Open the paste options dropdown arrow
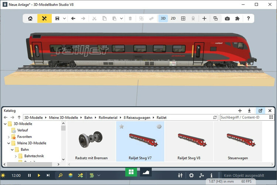Viewport: 277px width, 185px height. tap(122, 18)
